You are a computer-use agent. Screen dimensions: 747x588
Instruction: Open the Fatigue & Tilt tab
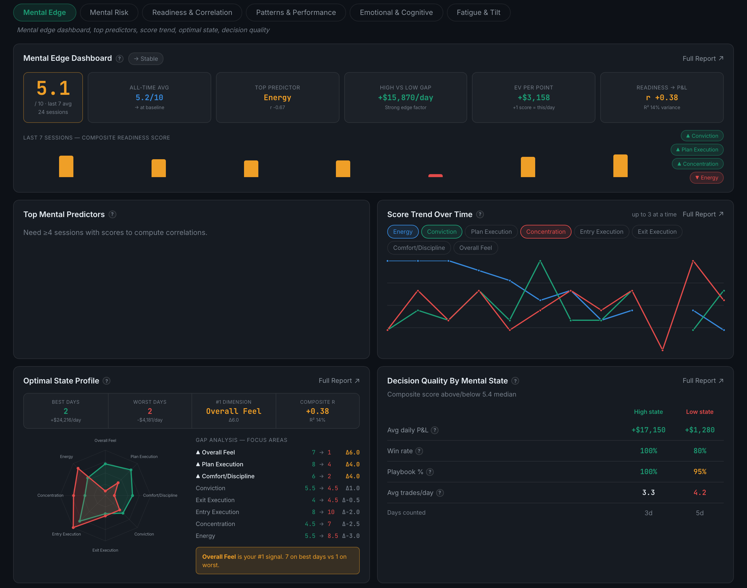479,13
